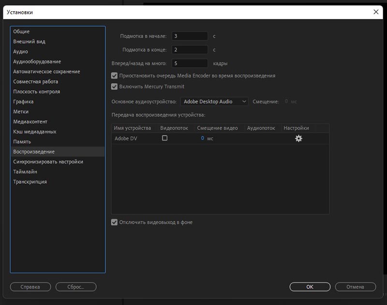Viewport: 387px width, 305px height.
Task: Edit the Вперед/назад на много value
Action: (190, 63)
